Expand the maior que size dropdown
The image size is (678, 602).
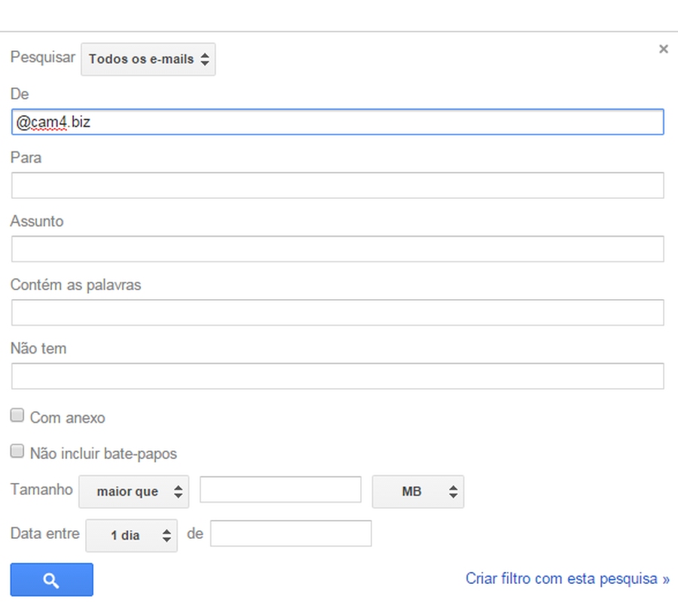tap(133, 492)
